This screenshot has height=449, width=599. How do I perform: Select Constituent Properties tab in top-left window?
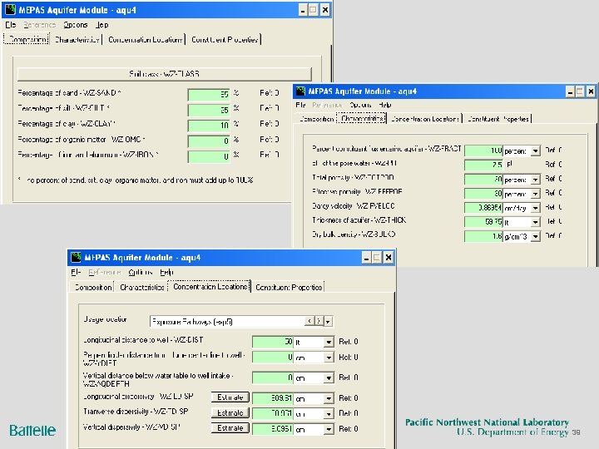225,39
